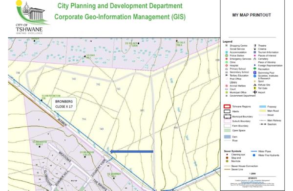Click the Tshwane Regions red boundary swatch
Viewport: 293px width, 191px height.
pyautogui.click(x=227, y=106)
